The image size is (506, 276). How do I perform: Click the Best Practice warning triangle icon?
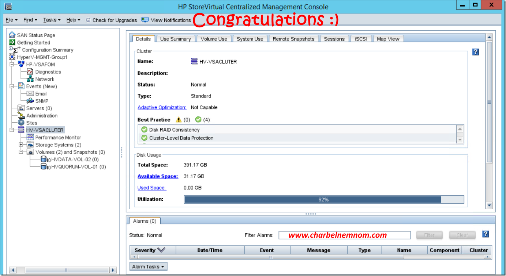click(x=179, y=119)
